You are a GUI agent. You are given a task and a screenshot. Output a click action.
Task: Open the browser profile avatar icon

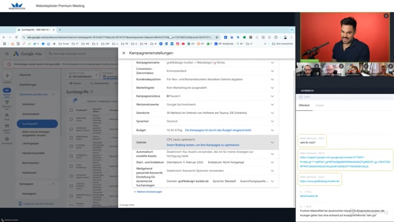(x=285, y=37)
